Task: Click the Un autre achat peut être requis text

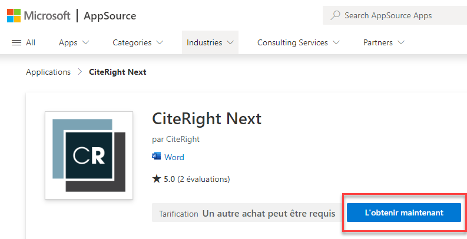Action: point(269,214)
